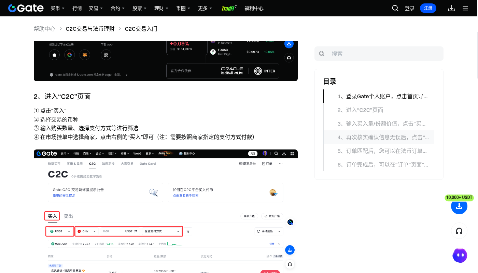This screenshot has width=478, height=273.
Task: Click the step text ② 选择交易的币种
Action: point(56,119)
